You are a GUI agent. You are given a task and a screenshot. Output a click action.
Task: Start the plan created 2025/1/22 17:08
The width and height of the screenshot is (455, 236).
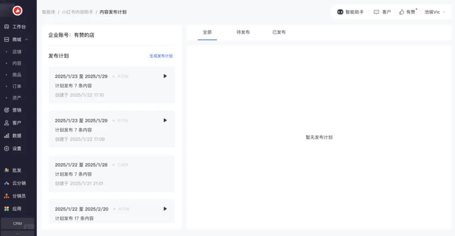tap(165, 121)
